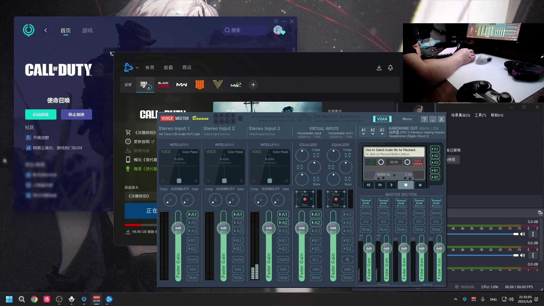Open Battle.net downloads icon
Viewport: 544px width, 306px height.
tap(379, 68)
